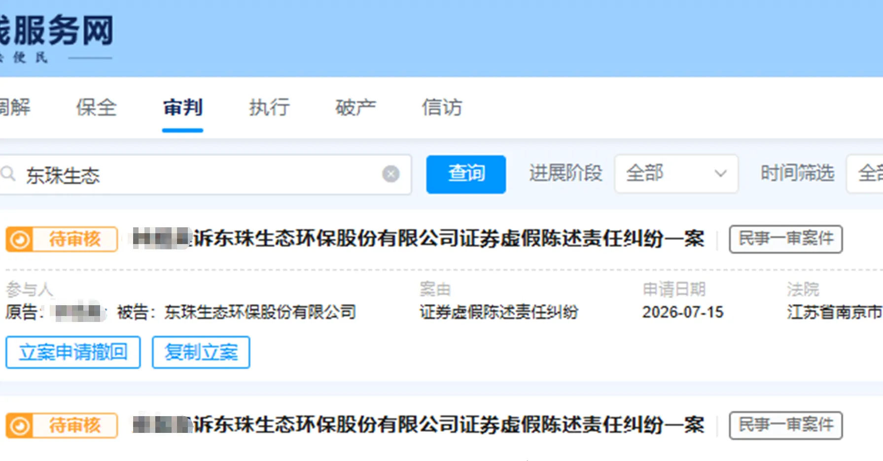
Task: Click the 查询 search button
Action: coord(466,174)
